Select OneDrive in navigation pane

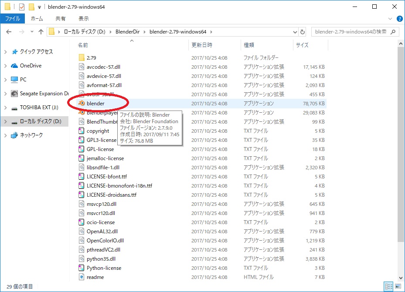click(x=31, y=66)
